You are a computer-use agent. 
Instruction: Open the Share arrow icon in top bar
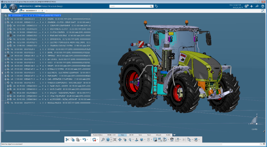pos(257,6)
